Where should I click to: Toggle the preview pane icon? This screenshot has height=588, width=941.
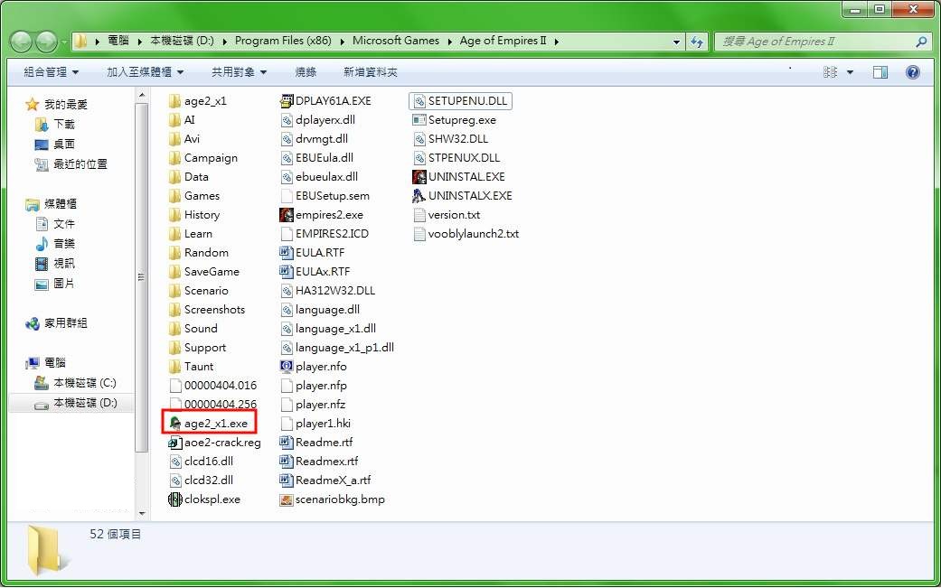click(880, 72)
